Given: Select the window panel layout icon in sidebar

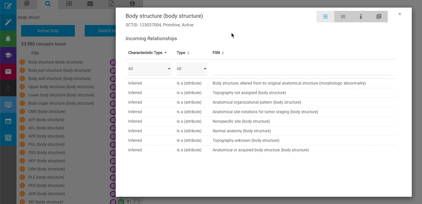Looking at the screenshot, I should 8,121.
